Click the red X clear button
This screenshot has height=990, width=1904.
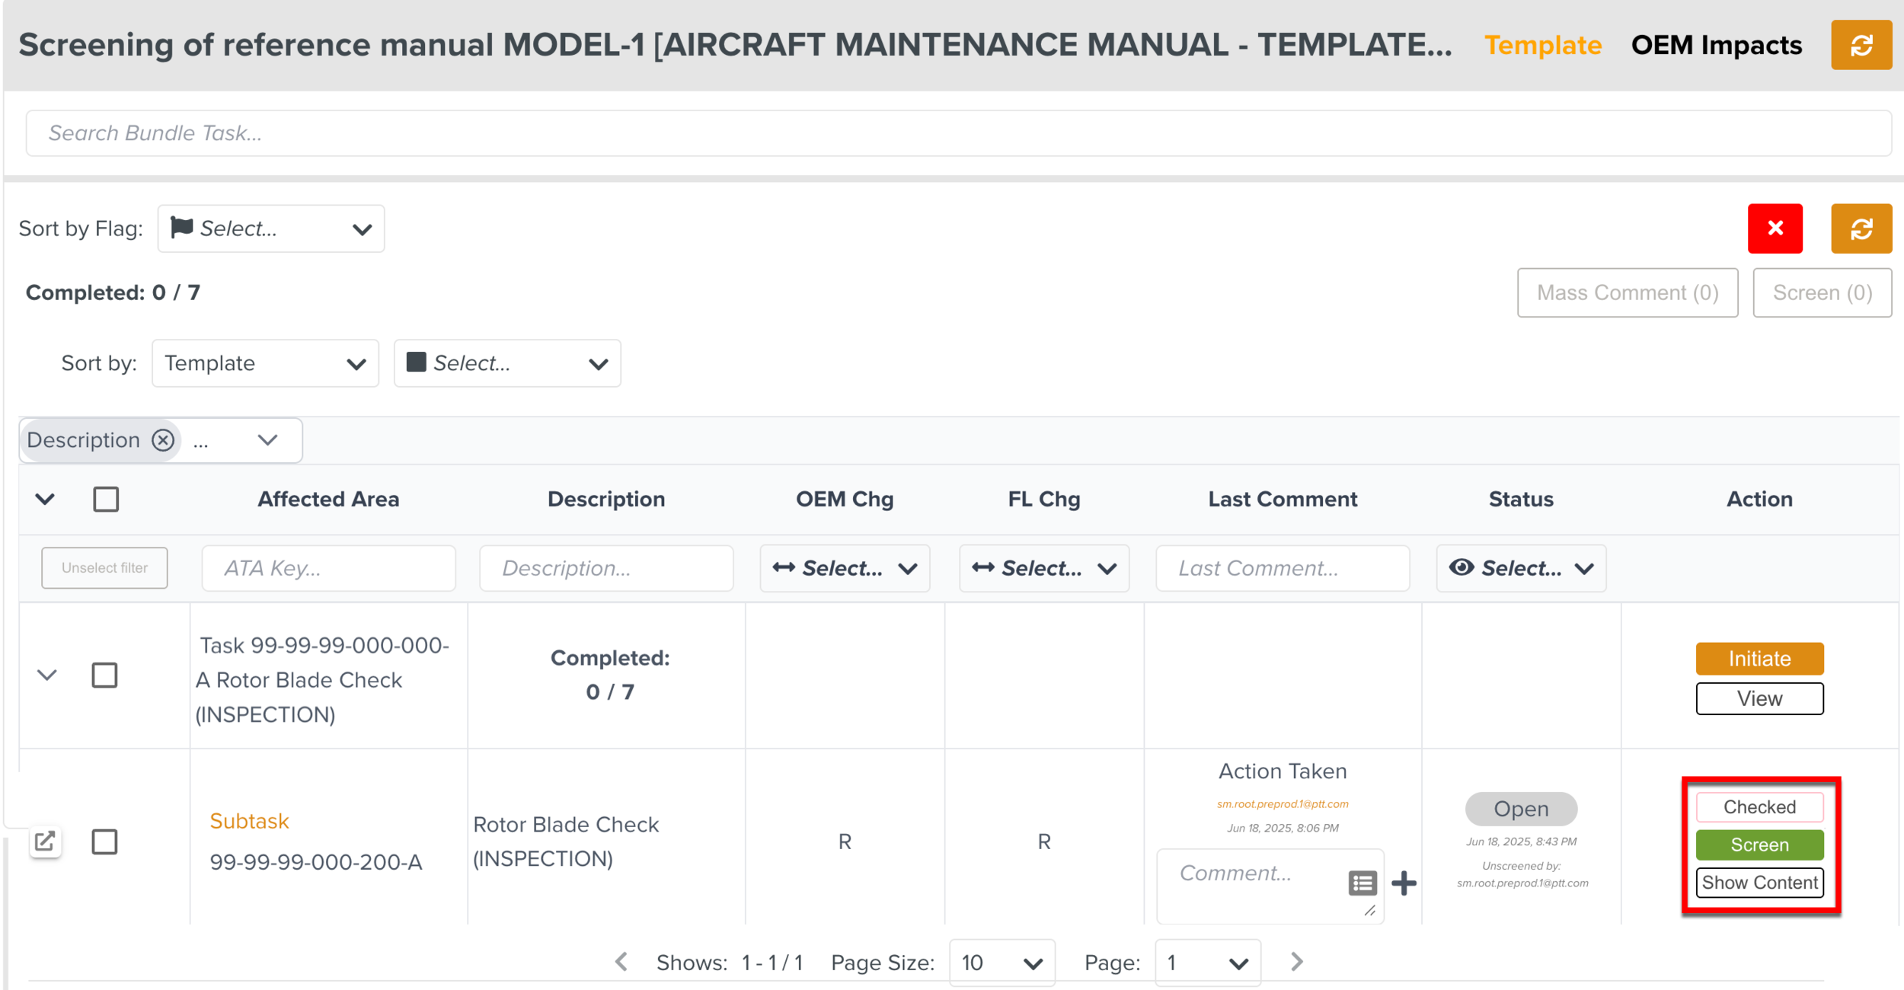pos(1775,228)
